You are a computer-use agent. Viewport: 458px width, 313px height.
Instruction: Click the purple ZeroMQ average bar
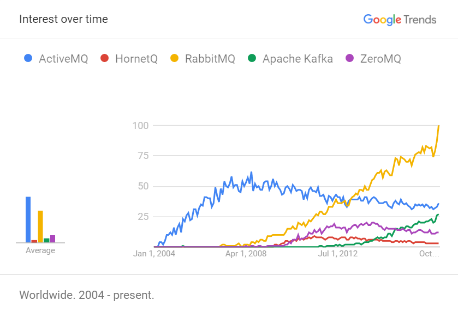coord(52,238)
